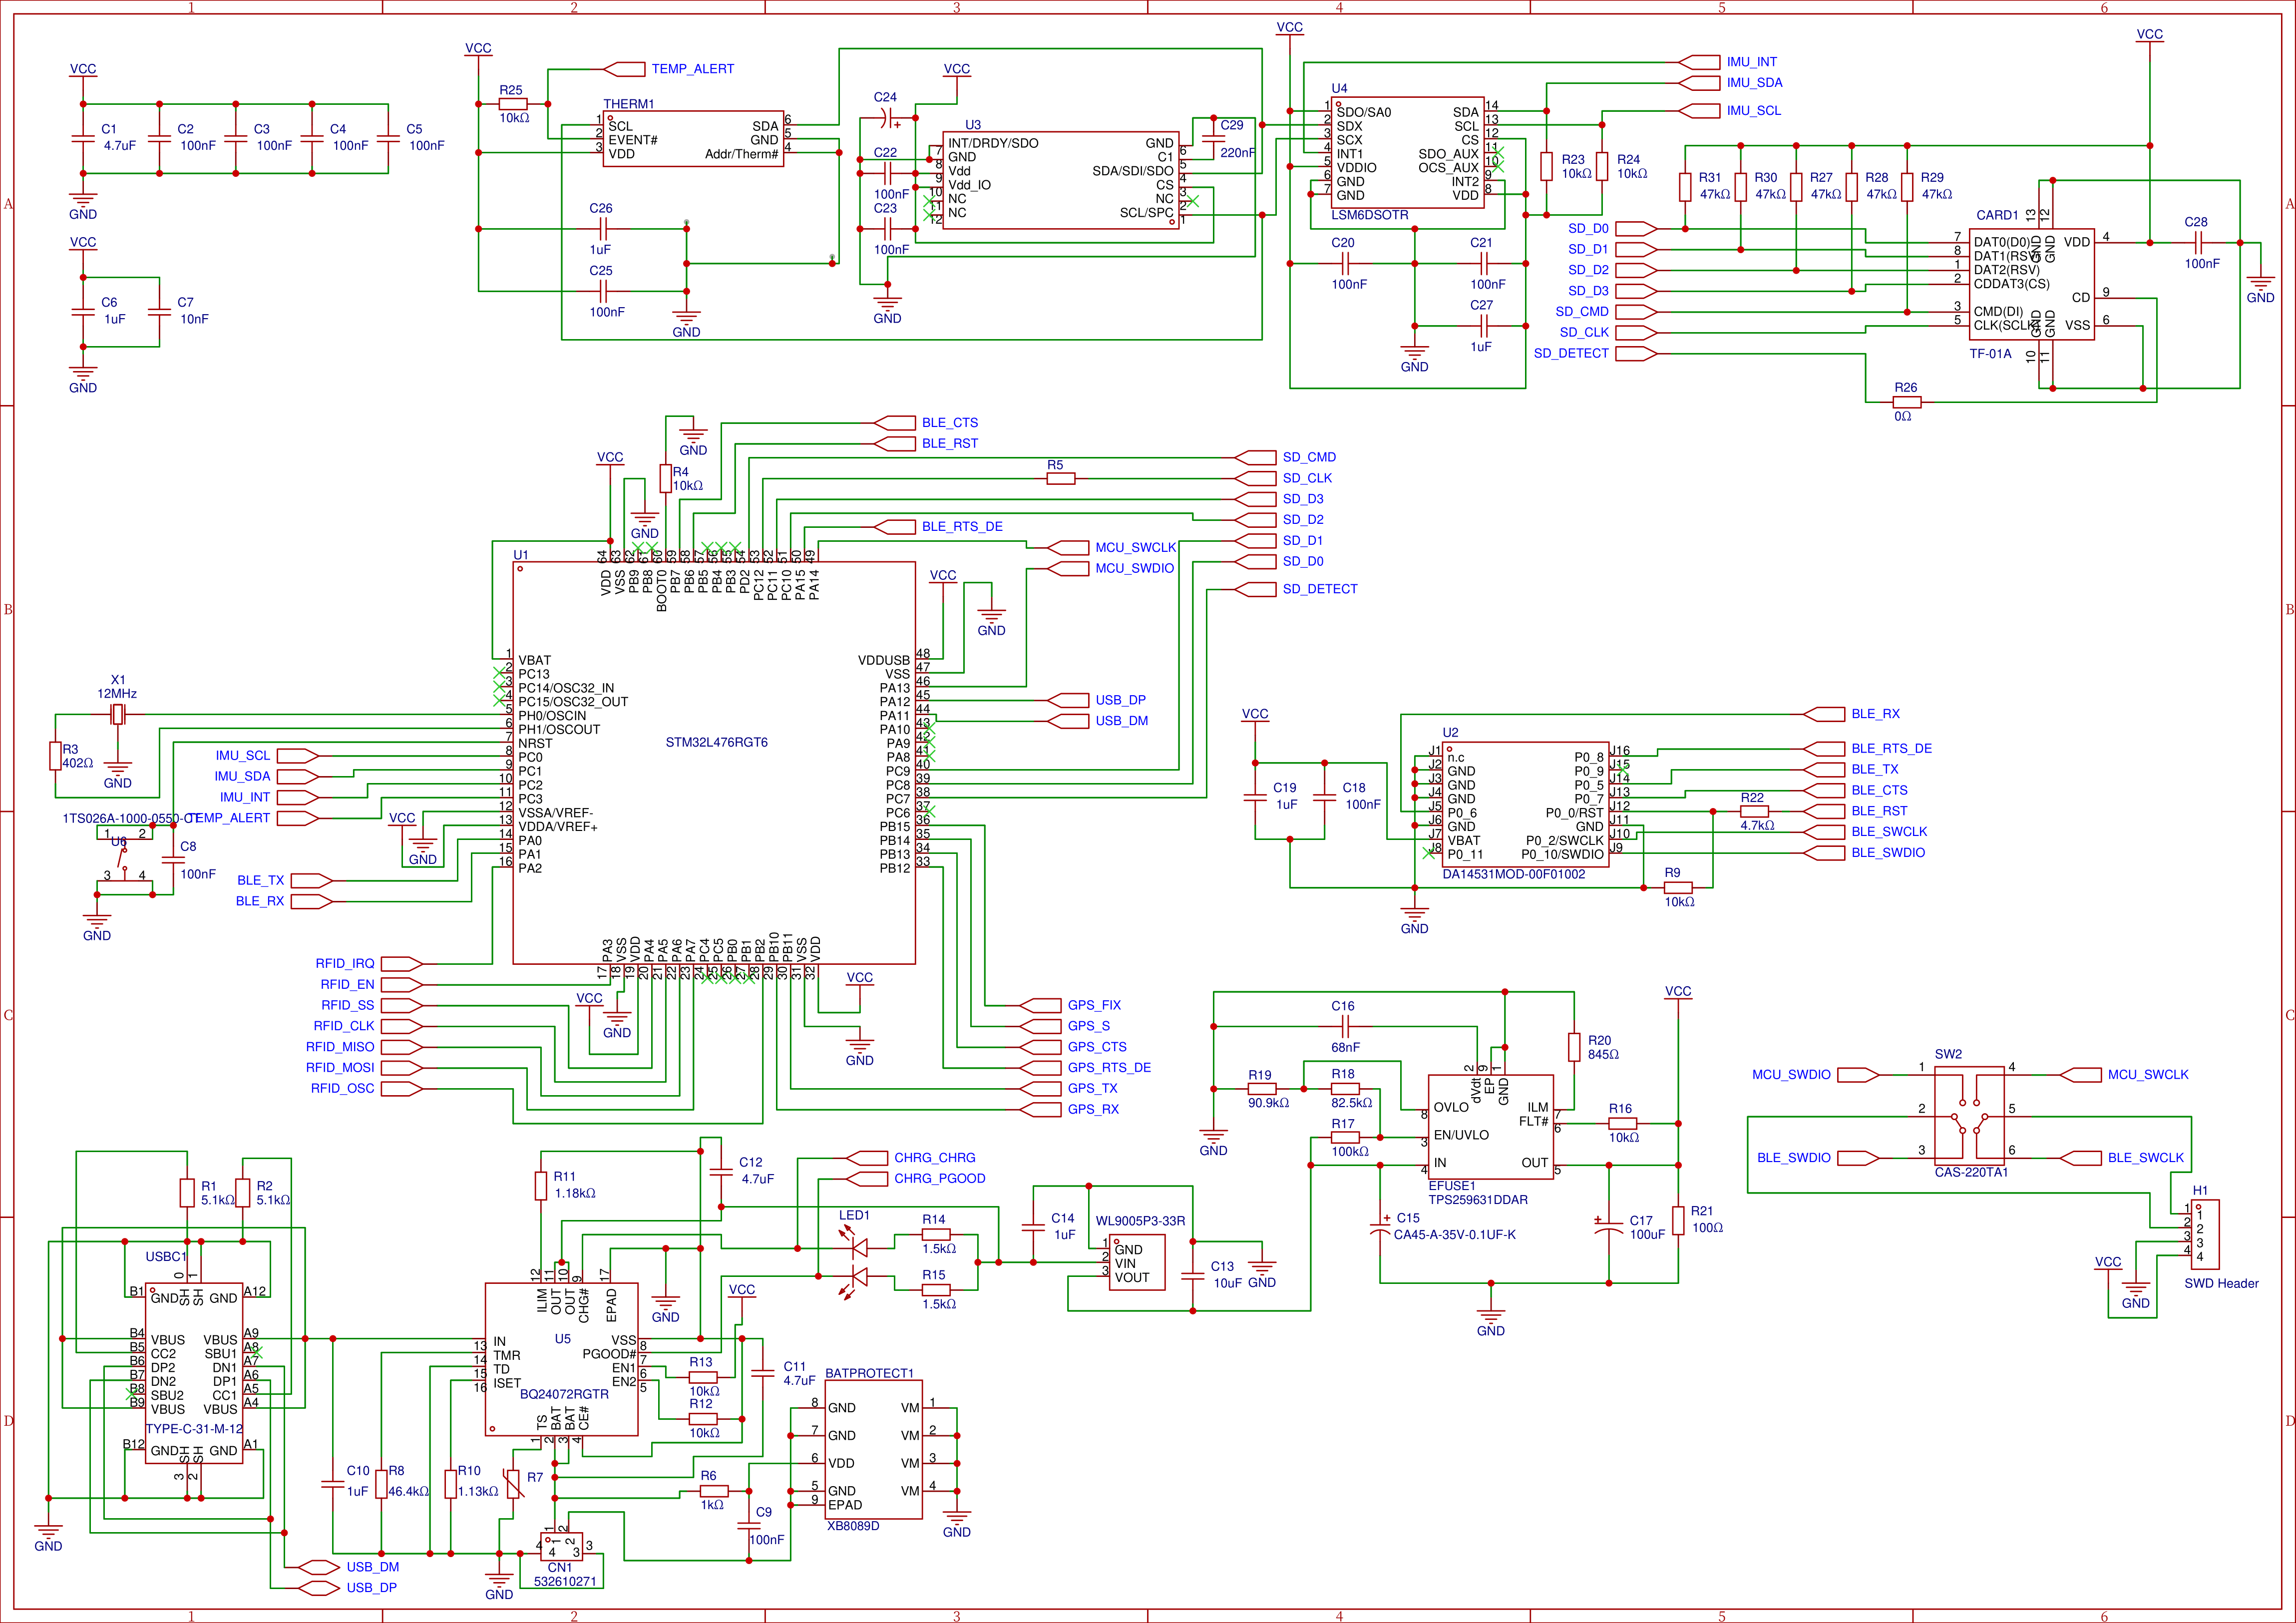
Task: Click the R5 series resistor symbol
Action: 1061,479
